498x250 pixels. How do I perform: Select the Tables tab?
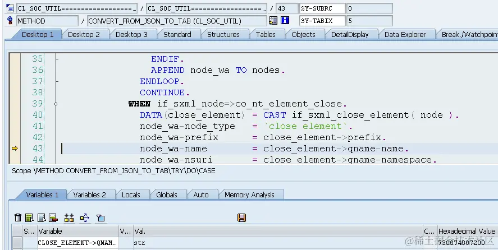pyautogui.click(x=266, y=34)
